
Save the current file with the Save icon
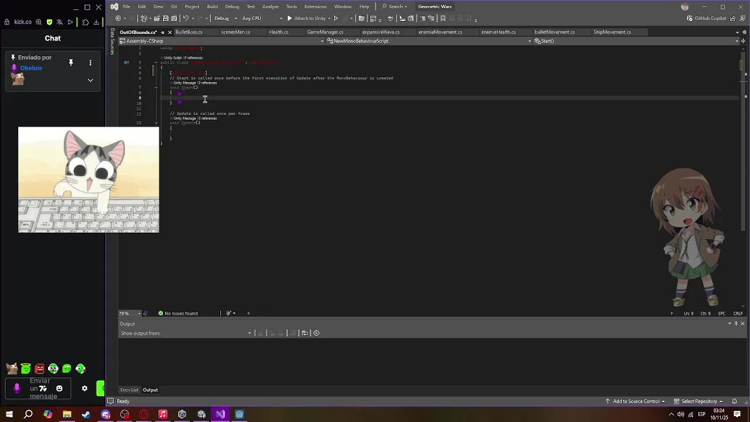point(165,18)
